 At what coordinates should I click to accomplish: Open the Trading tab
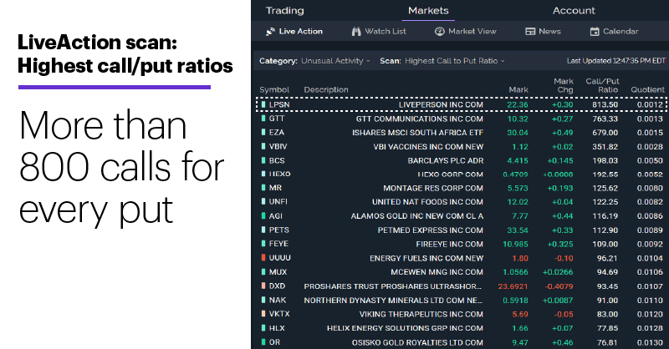pyautogui.click(x=284, y=11)
